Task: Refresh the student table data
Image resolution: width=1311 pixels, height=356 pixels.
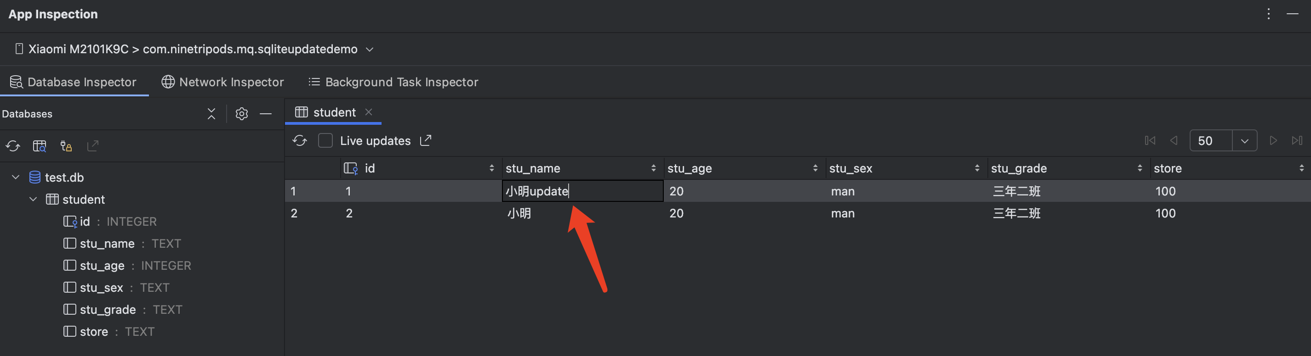Action: point(300,141)
